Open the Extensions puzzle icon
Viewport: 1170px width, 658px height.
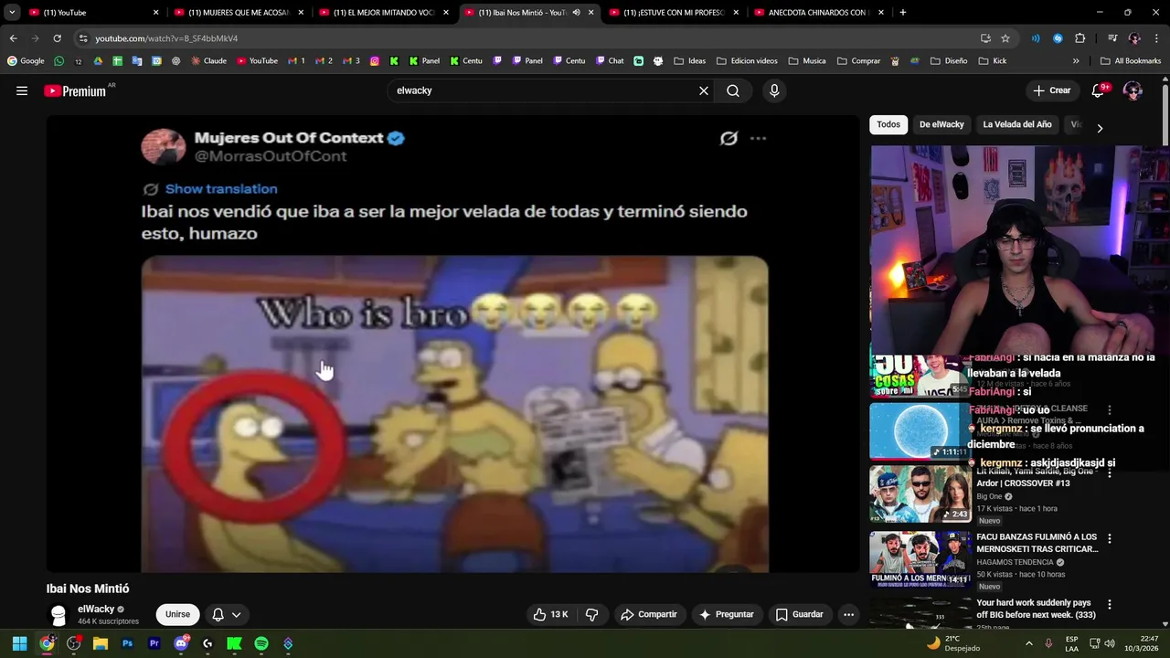[1080, 38]
